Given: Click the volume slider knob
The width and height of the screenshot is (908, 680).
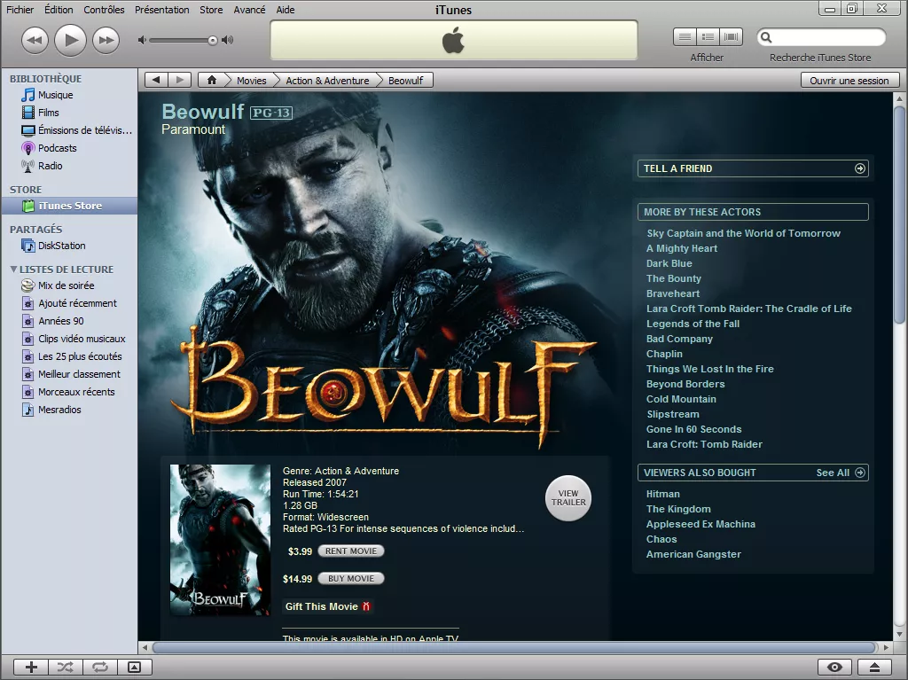Looking at the screenshot, I should [213, 40].
